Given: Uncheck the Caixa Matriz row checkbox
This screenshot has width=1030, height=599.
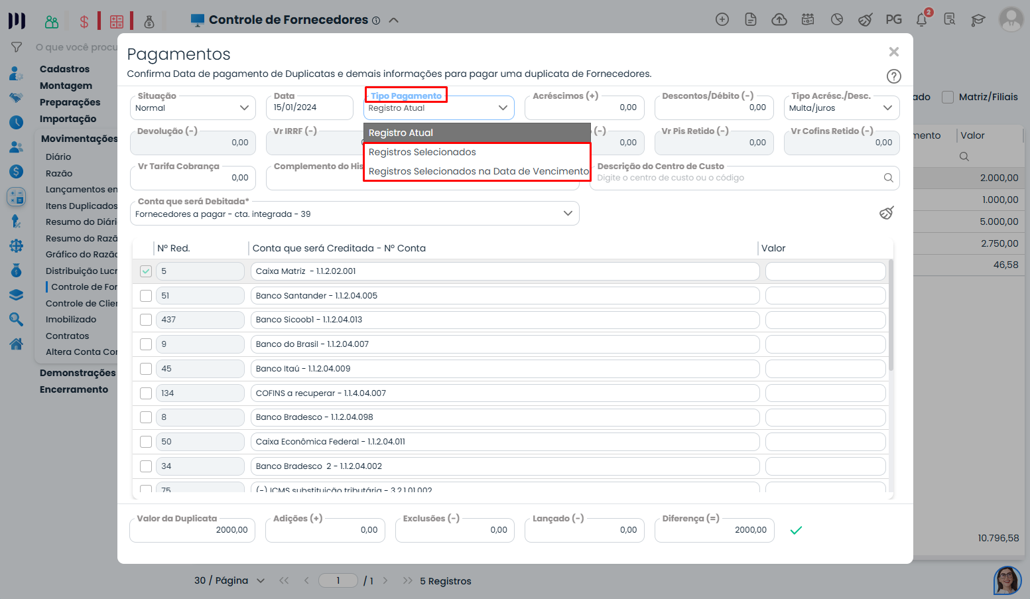Looking at the screenshot, I should click(146, 271).
